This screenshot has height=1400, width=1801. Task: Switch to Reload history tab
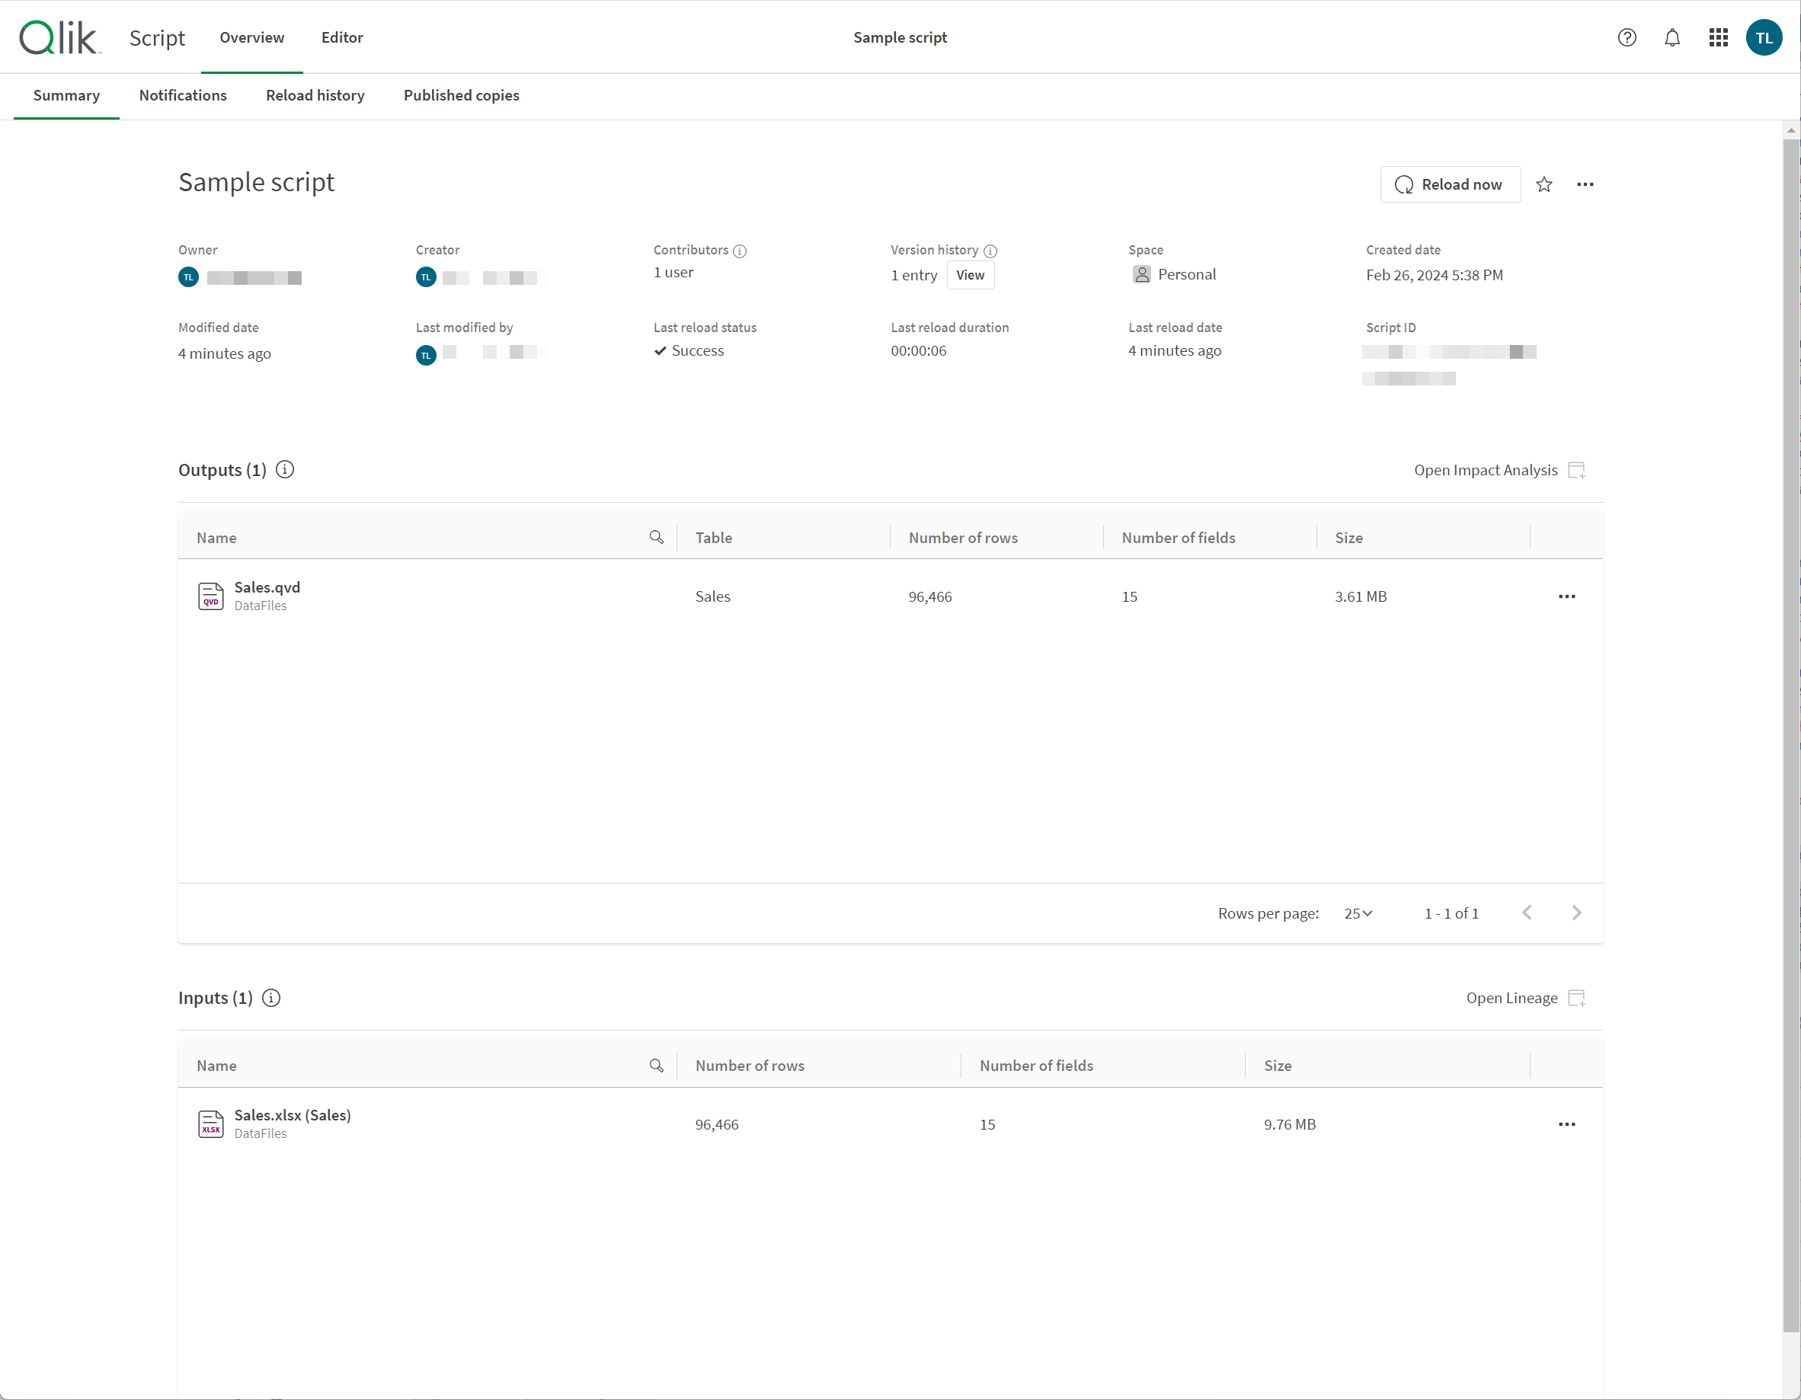point(315,95)
